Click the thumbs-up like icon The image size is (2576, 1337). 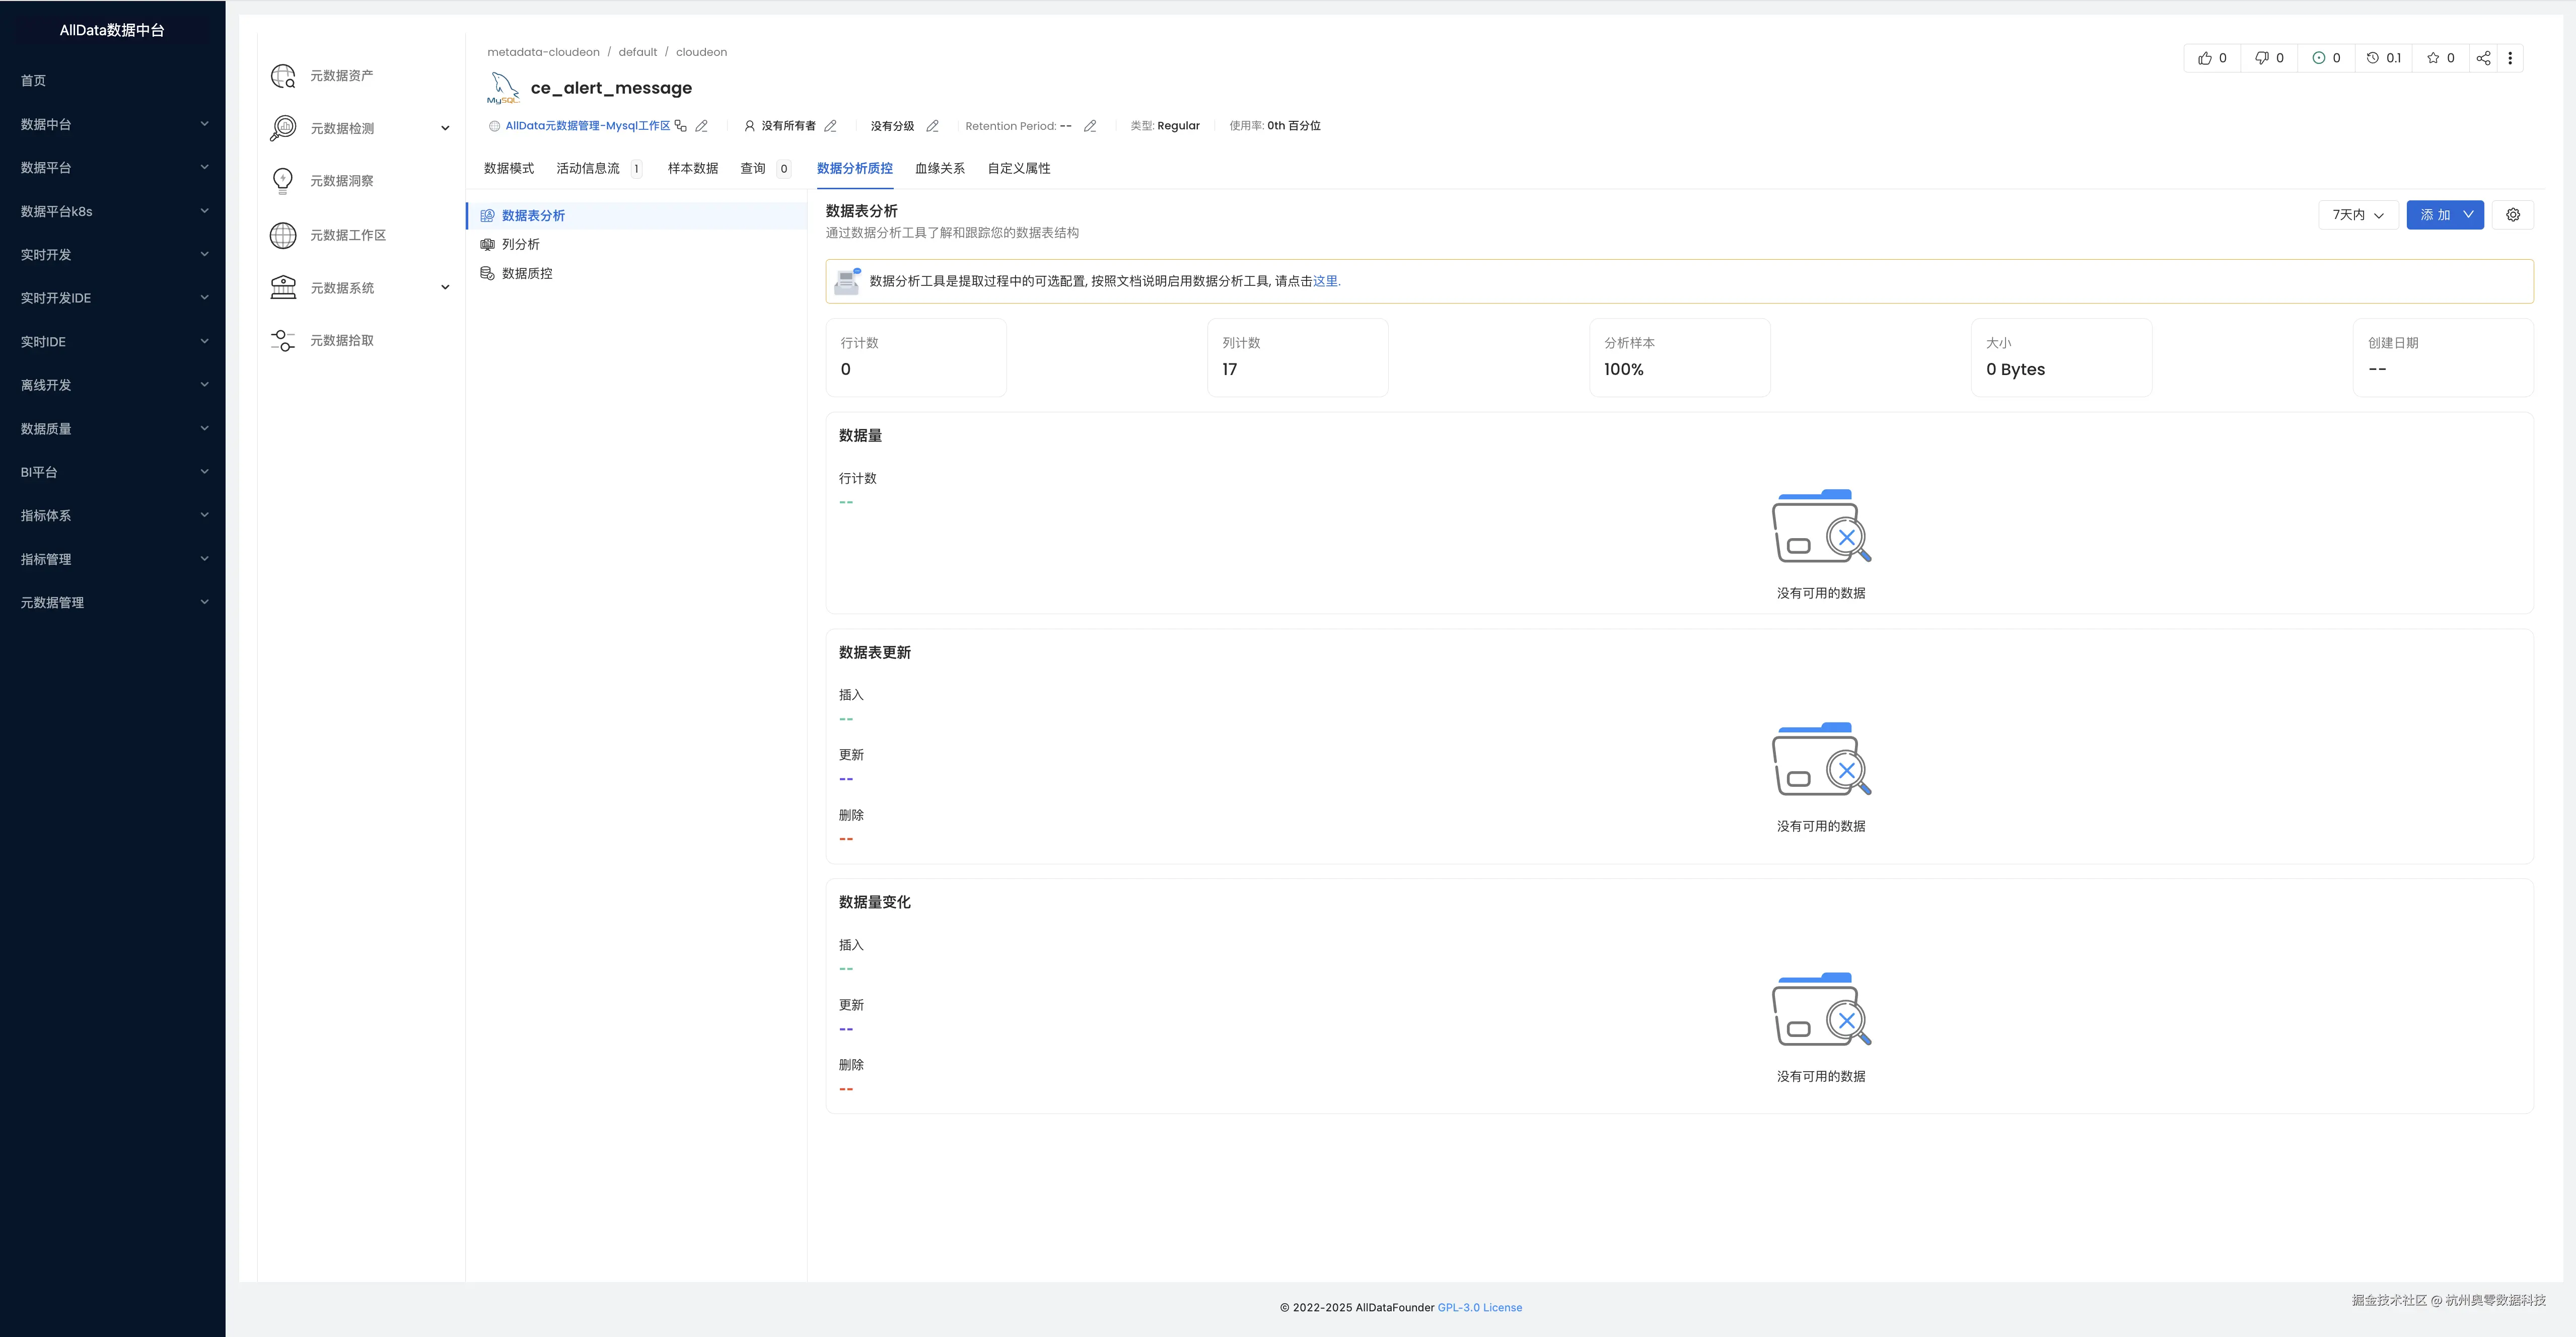(2204, 58)
